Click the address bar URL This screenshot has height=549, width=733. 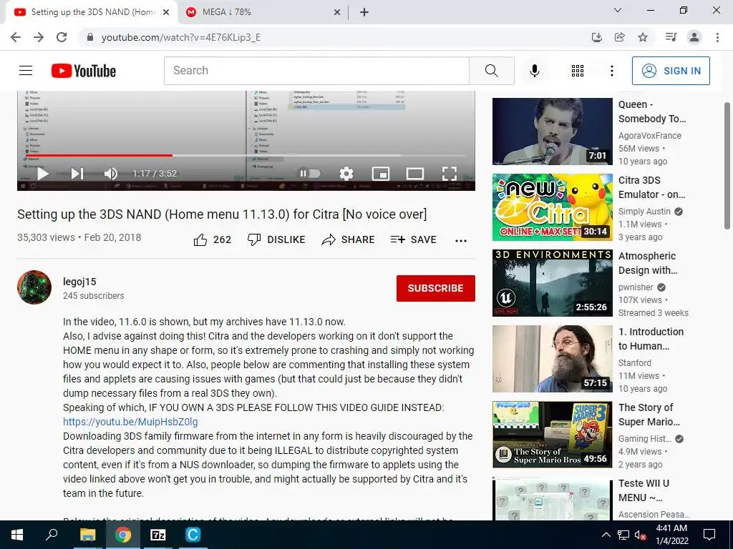[x=181, y=37]
